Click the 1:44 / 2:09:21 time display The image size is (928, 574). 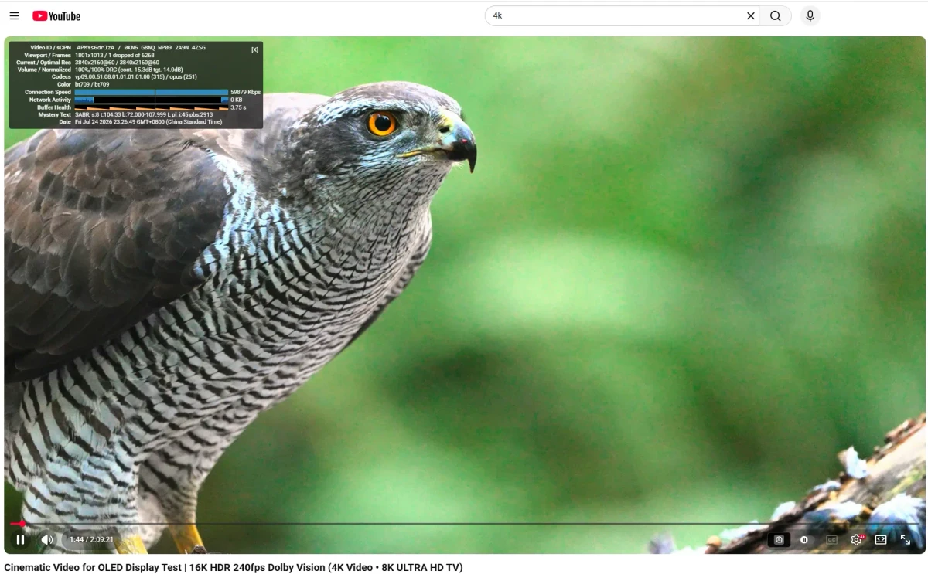[91, 539]
